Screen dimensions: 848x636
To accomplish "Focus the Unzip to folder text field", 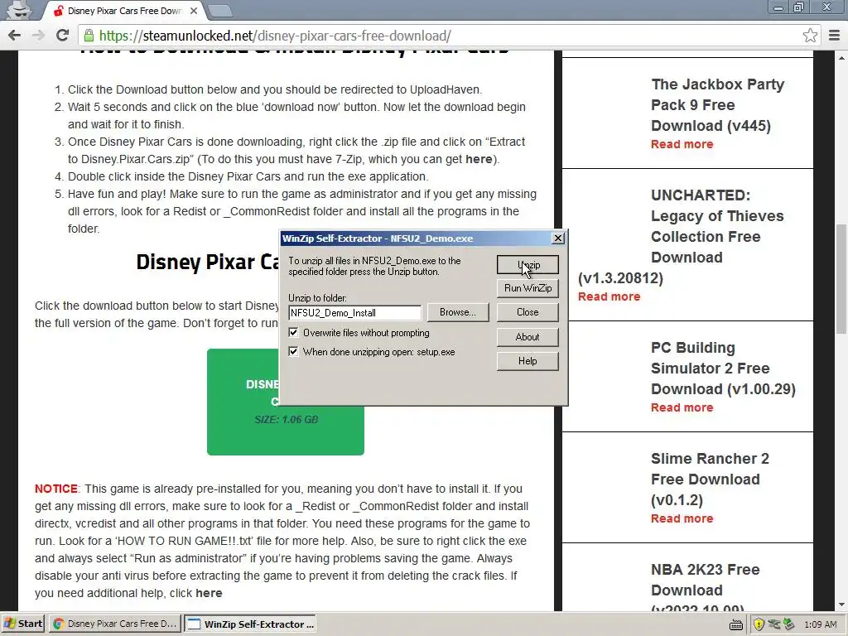I will [354, 312].
